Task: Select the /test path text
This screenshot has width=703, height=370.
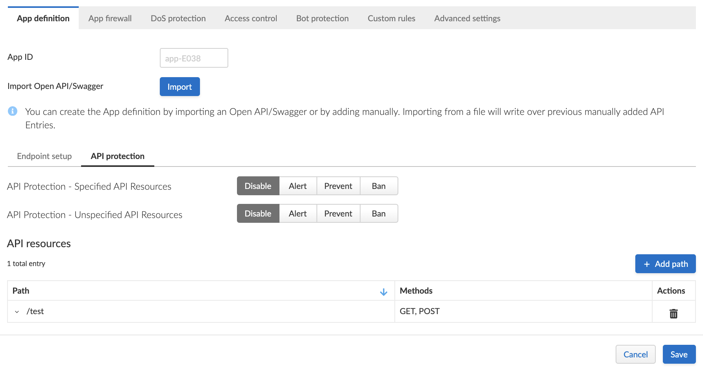Action: pyautogui.click(x=35, y=311)
